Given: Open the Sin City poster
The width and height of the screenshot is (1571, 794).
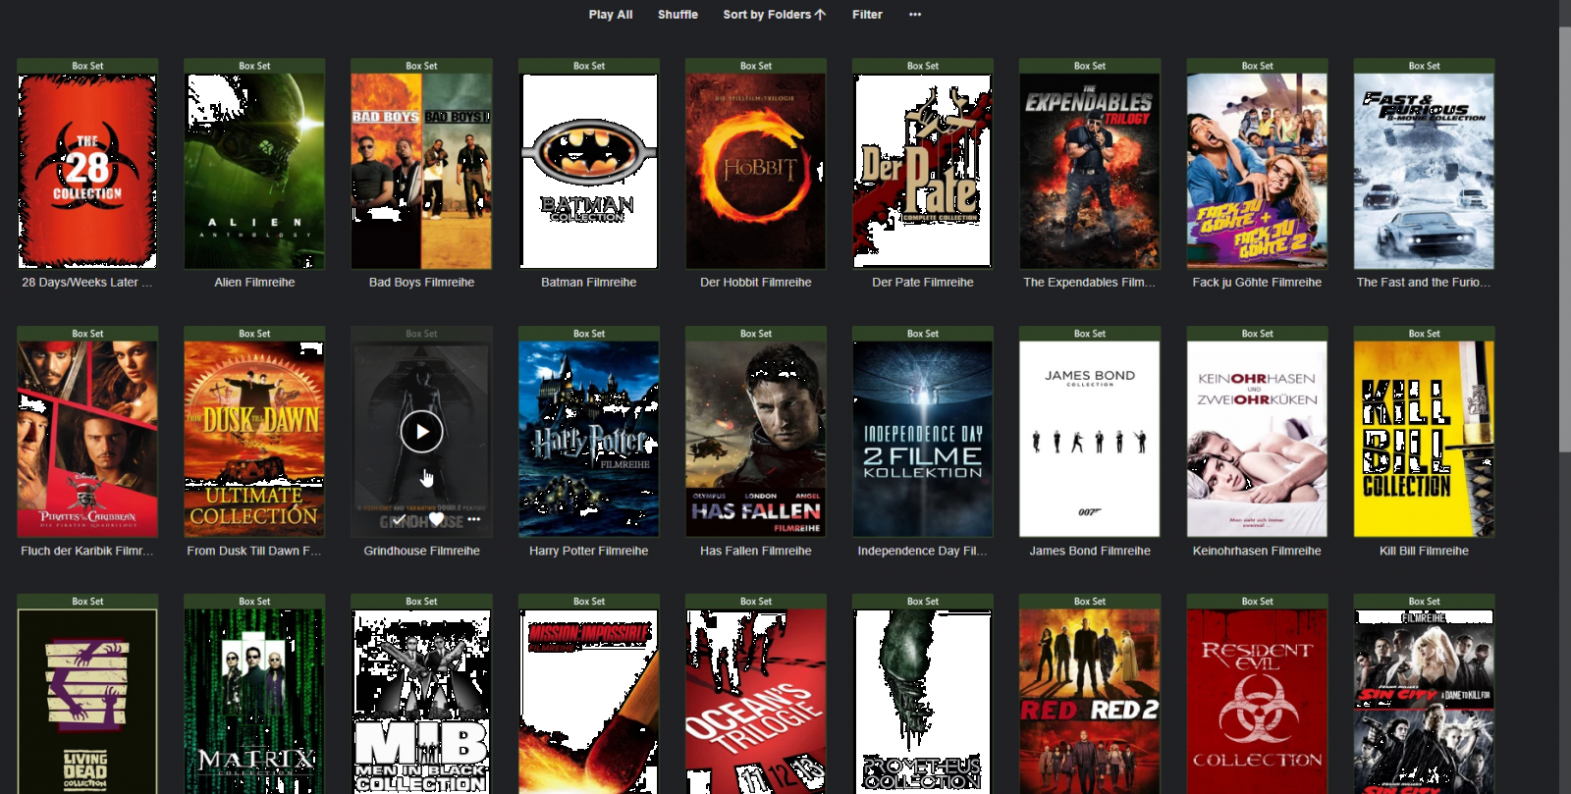Looking at the screenshot, I should tap(1425, 701).
